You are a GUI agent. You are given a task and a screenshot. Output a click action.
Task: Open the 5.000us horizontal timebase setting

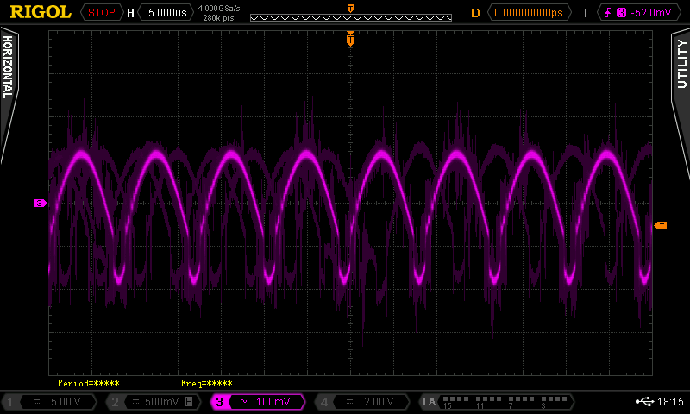pyautogui.click(x=166, y=13)
